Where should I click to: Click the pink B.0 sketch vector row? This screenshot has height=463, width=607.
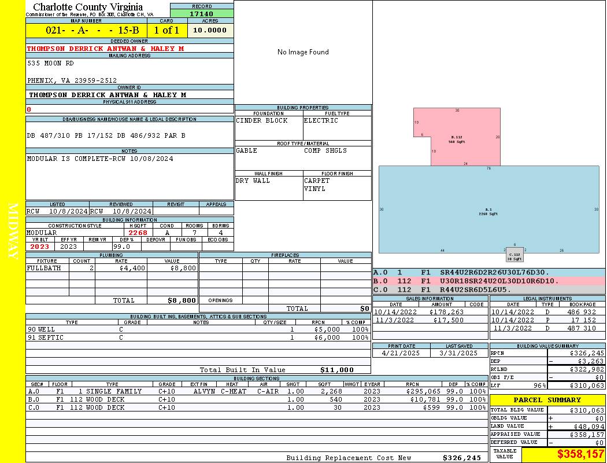pos(489,281)
